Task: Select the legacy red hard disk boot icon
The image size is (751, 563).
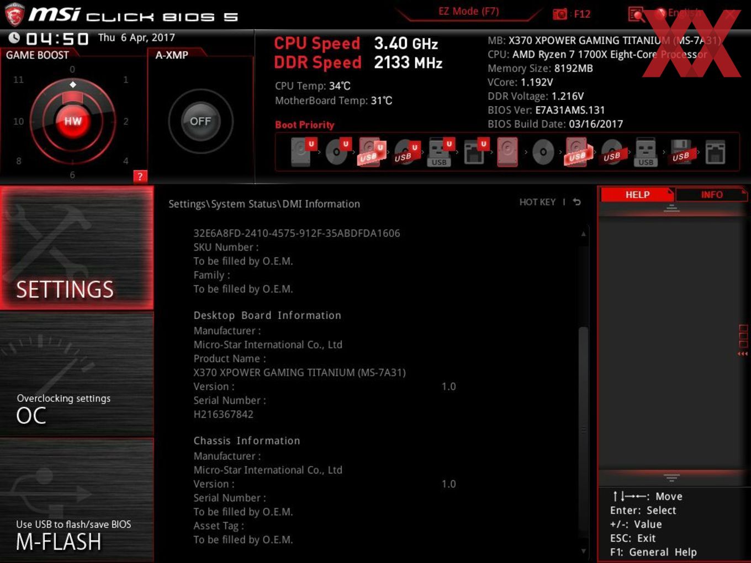Action: click(x=507, y=152)
